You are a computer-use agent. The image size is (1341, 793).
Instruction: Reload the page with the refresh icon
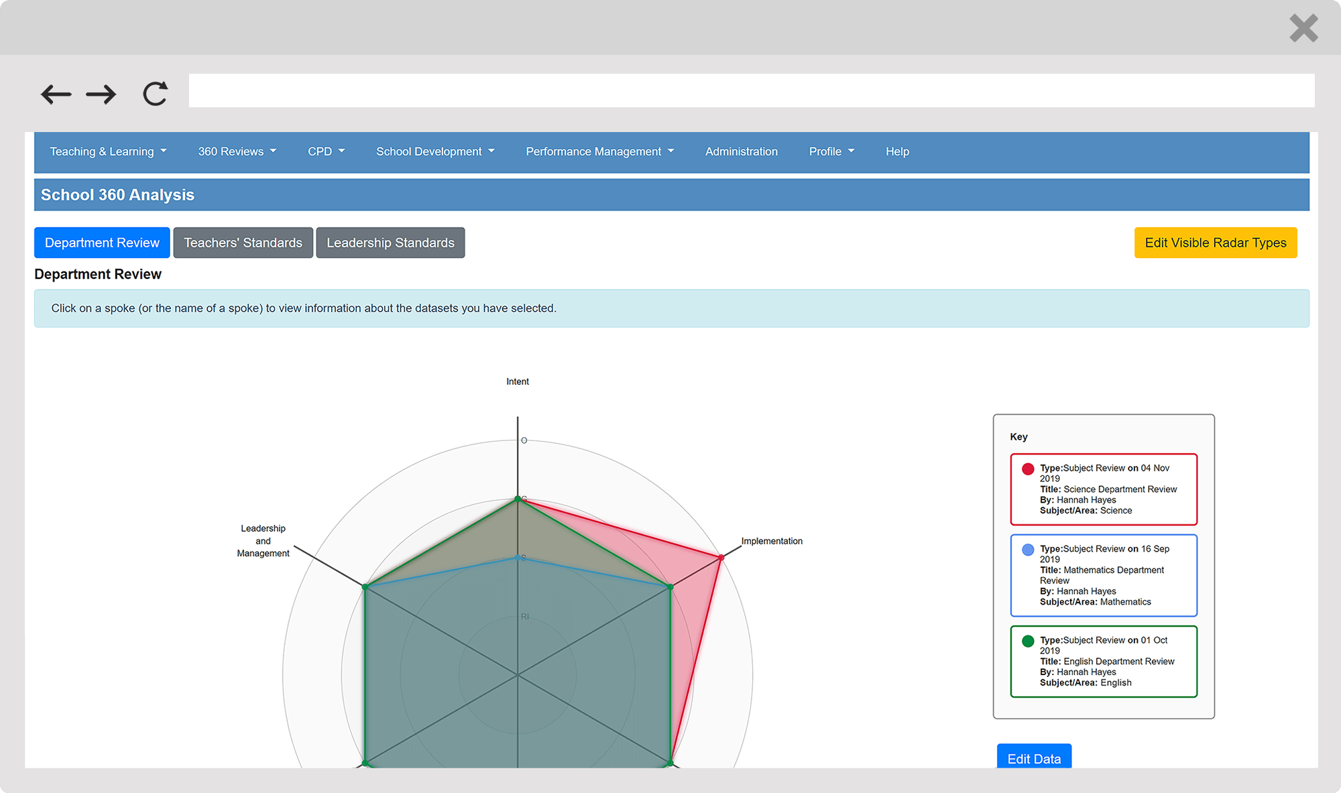pyautogui.click(x=155, y=94)
